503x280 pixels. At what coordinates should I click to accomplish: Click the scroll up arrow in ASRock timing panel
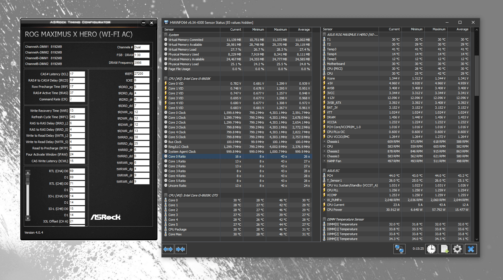pyautogui.click(x=28, y=172)
